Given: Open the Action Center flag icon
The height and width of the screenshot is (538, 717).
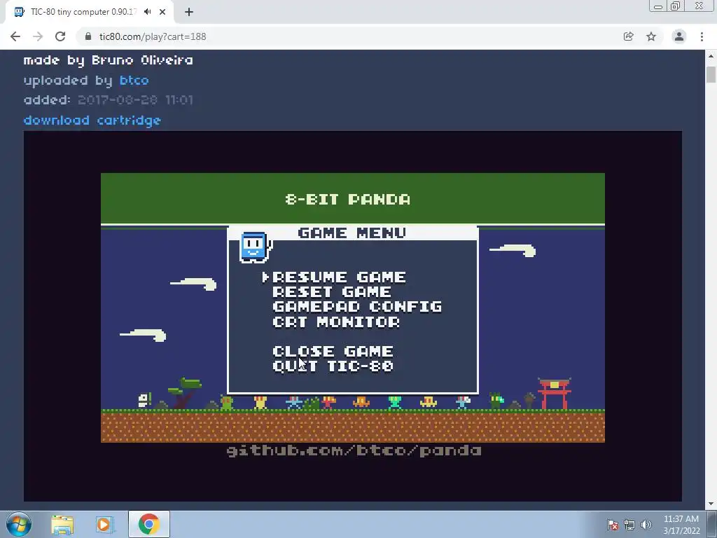Looking at the screenshot, I should click(613, 525).
